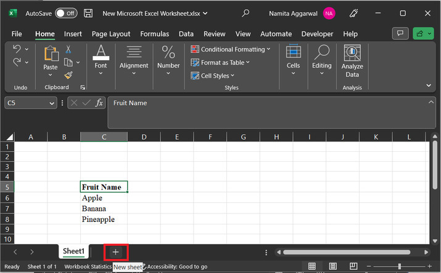The height and width of the screenshot is (273, 441).
Task: Click the next sheet navigation arrow
Action: point(32,252)
